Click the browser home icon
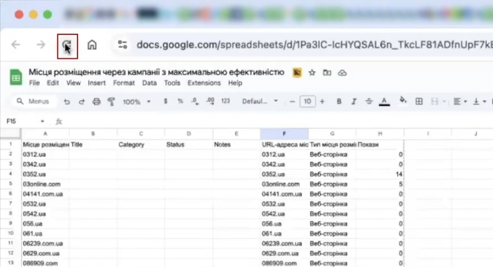 (92, 45)
